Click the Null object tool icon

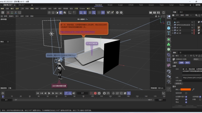point(169,17)
